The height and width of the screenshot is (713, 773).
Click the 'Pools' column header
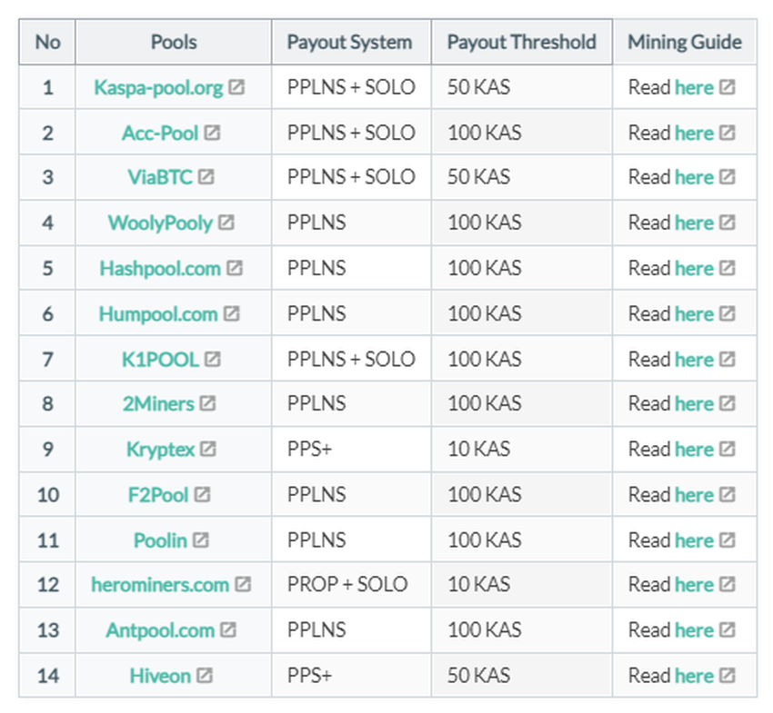tap(174, 42)
